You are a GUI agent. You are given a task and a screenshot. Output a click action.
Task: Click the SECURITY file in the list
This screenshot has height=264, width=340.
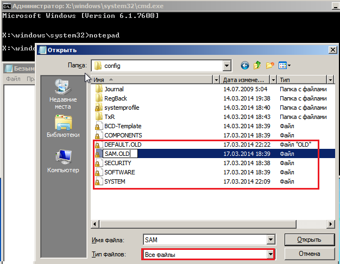[117, 163]
